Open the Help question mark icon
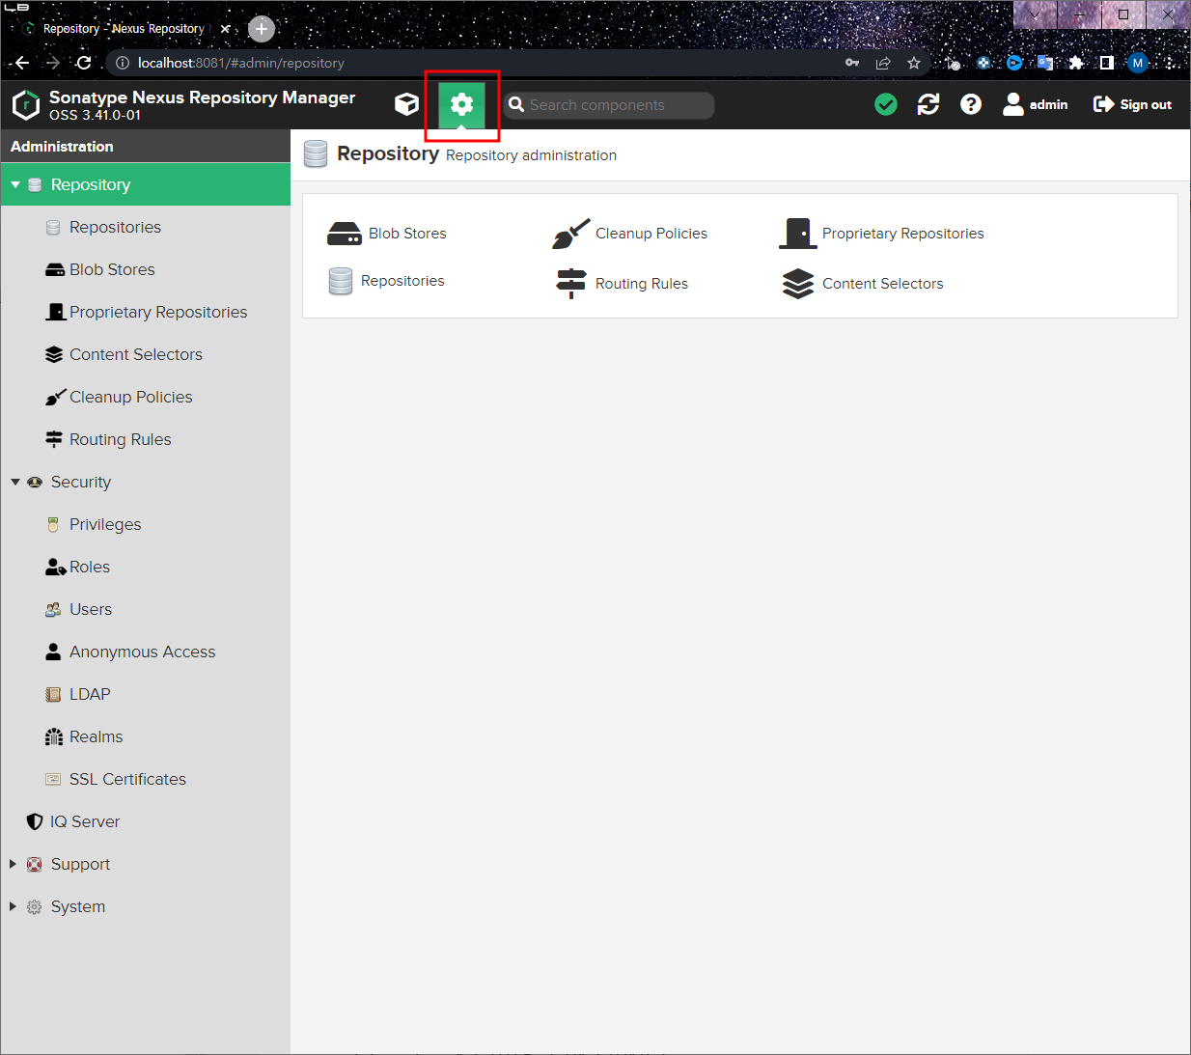 pos(971,104)
